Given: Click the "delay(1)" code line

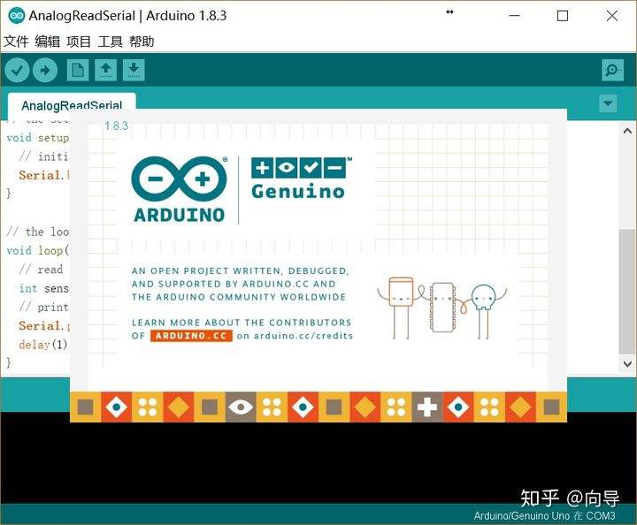Looking at the screenshot, I should pos(42,345).
